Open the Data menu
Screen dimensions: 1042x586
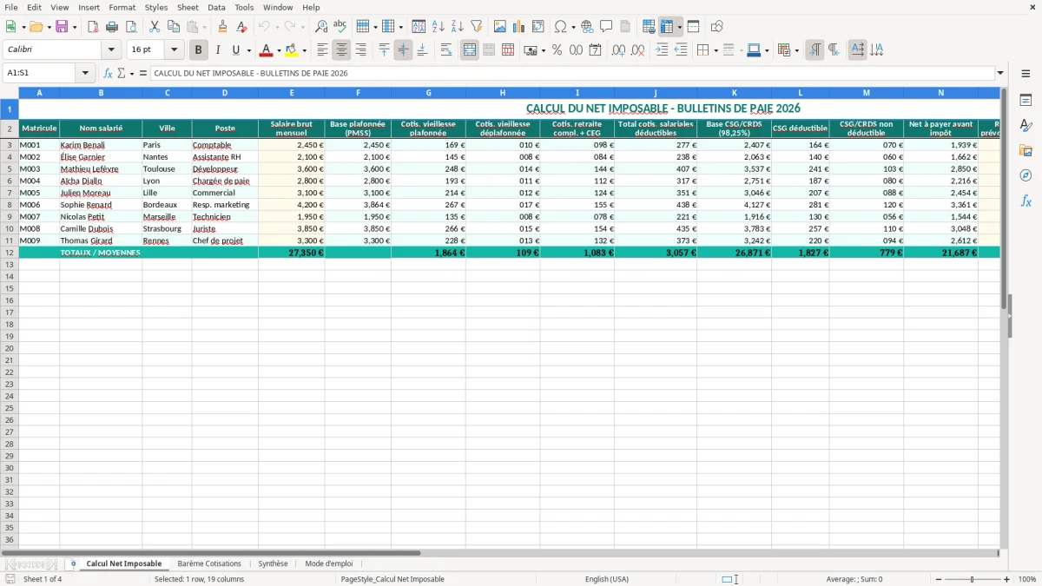pos(216,7)
